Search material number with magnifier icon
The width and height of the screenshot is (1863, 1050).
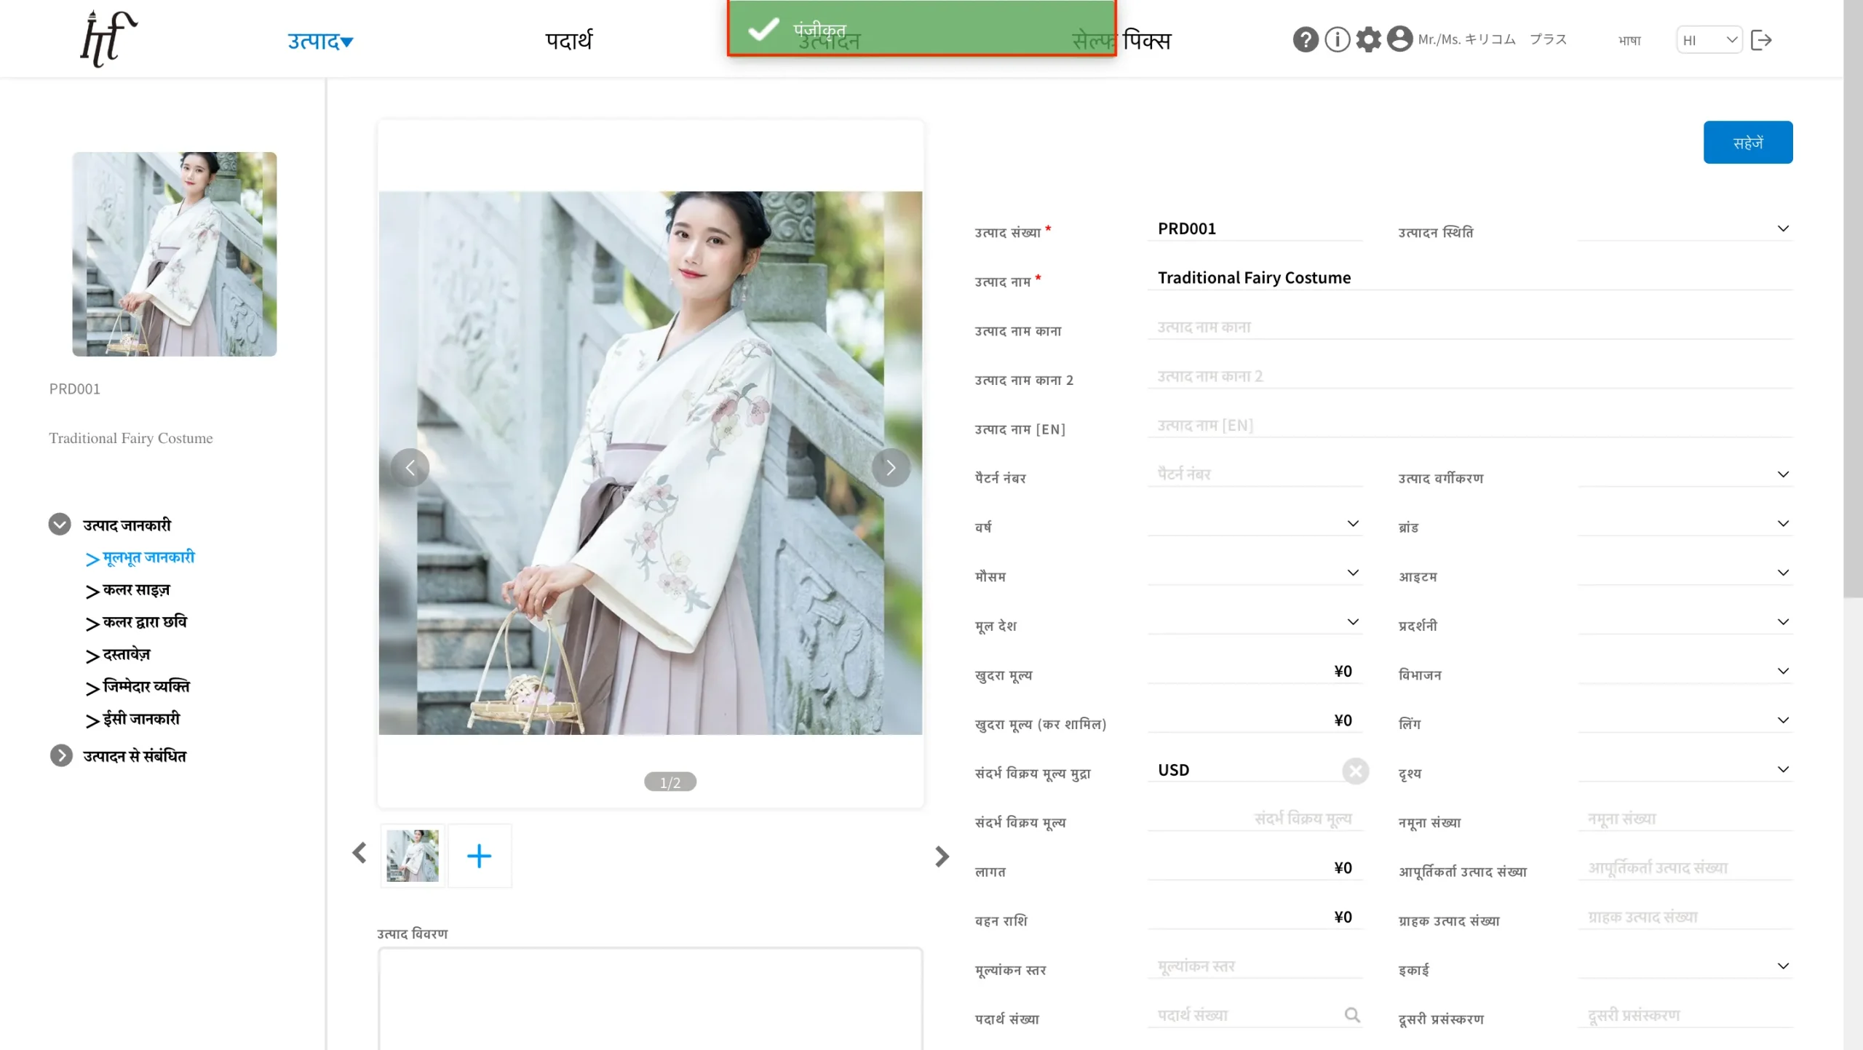[x=1352, y=1014]
